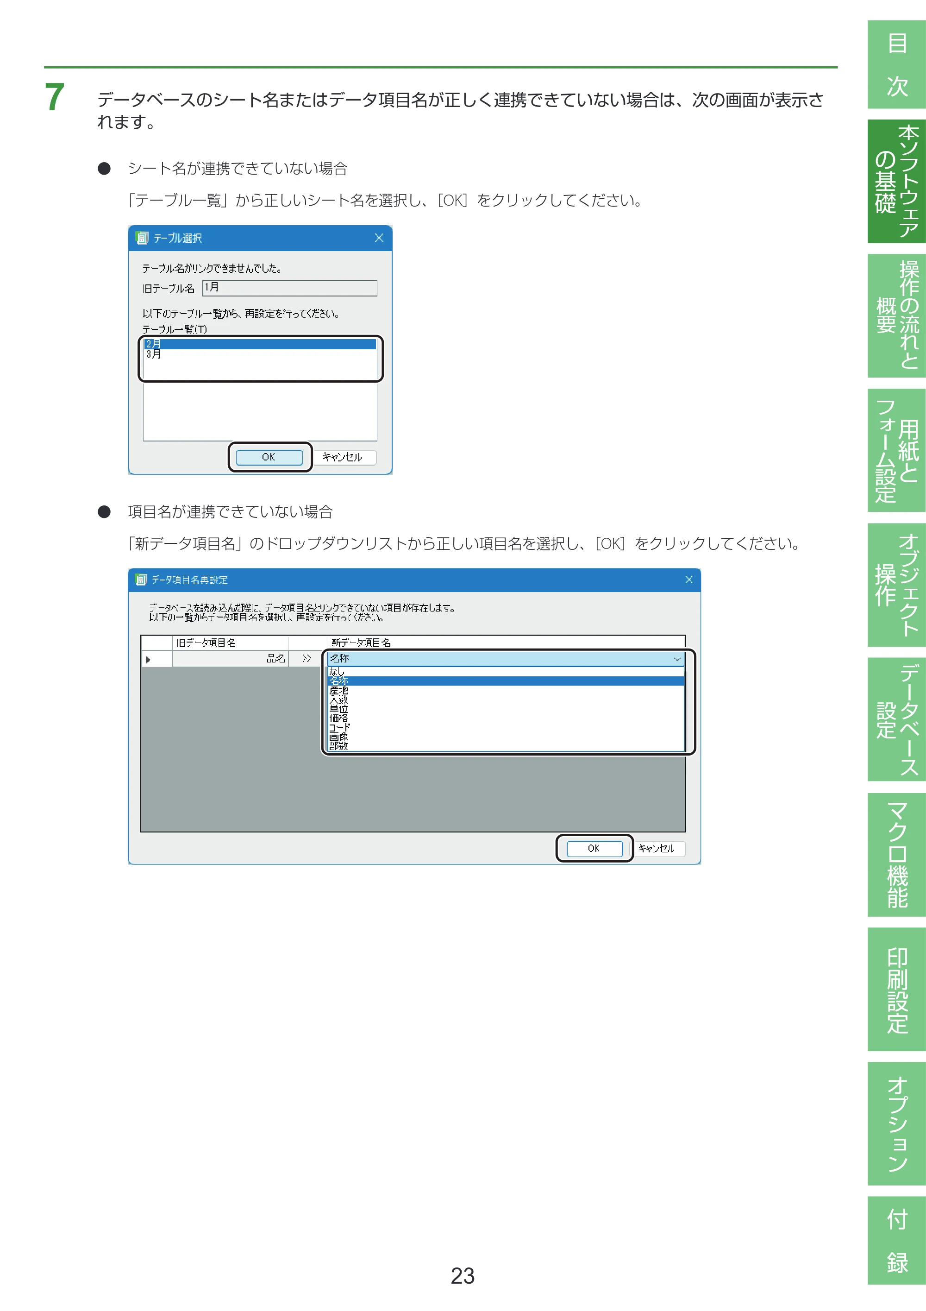Go to 操作の流れと概要 side tab
The width and height of the screenshot is (926, 1311).
pos(896,315)
